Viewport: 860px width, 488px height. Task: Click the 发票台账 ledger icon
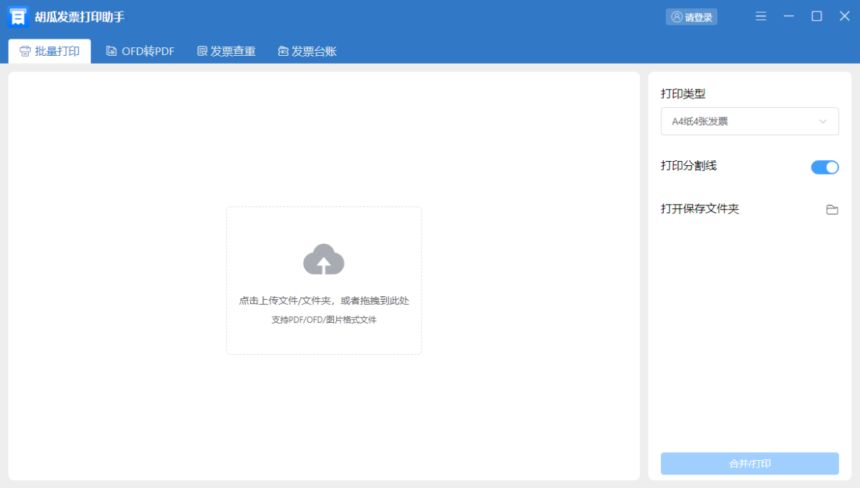click(283, 52)
